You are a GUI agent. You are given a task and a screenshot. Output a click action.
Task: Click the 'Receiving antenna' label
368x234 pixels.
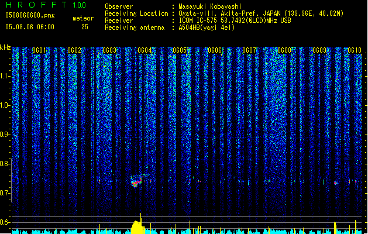tap(135, 27)
